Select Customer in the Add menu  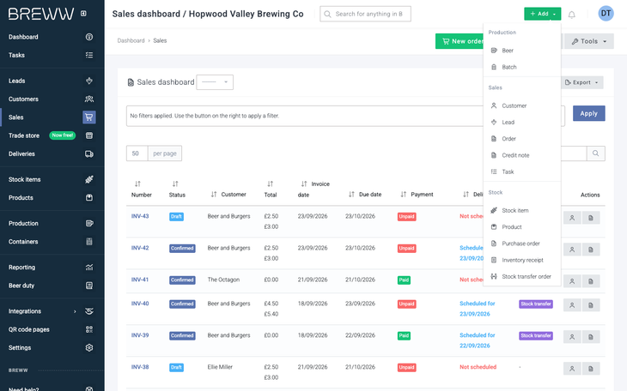[522, 105]
